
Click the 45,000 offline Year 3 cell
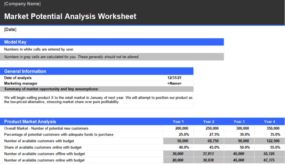pos(239,154)
